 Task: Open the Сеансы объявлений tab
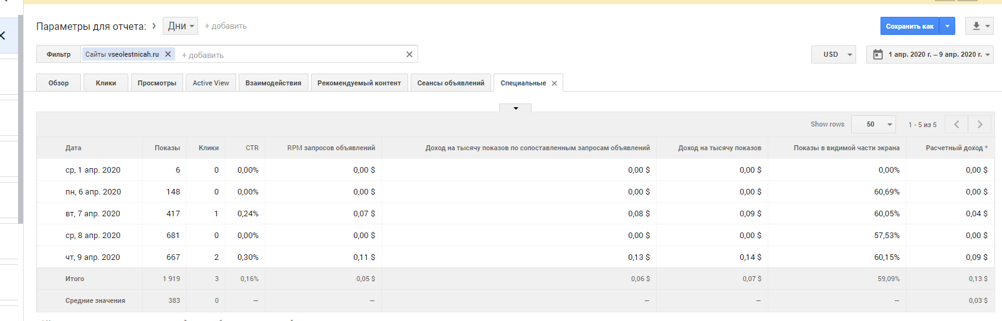tap(451, 83)
